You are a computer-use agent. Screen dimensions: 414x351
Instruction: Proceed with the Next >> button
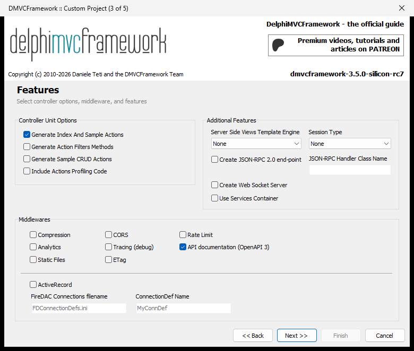[x=297, y=336]
